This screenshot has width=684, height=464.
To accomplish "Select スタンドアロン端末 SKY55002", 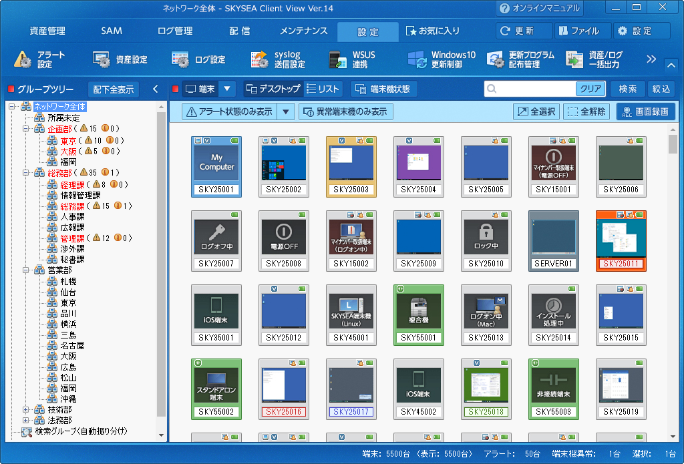I will point(216,389).
